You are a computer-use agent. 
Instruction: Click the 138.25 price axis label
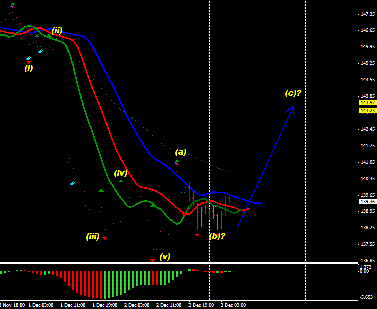(368, 228)
